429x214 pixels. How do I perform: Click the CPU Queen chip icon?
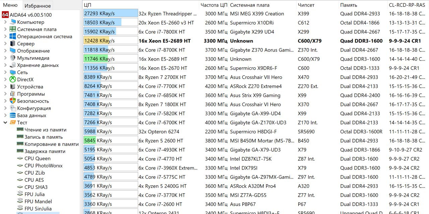(x=20, y=158)
